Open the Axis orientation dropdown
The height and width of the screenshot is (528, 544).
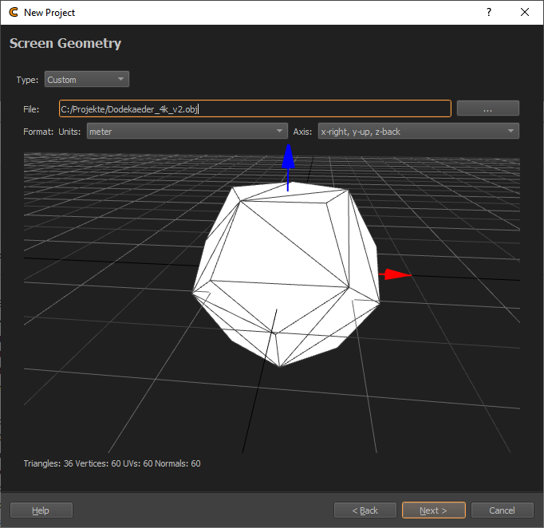point(417,132)
